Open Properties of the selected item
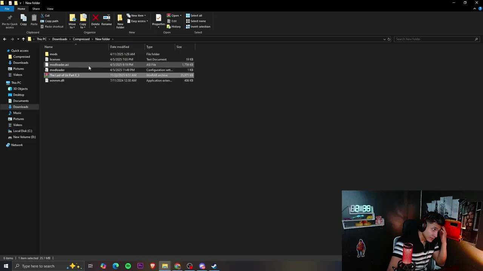 tap(158, 20)
